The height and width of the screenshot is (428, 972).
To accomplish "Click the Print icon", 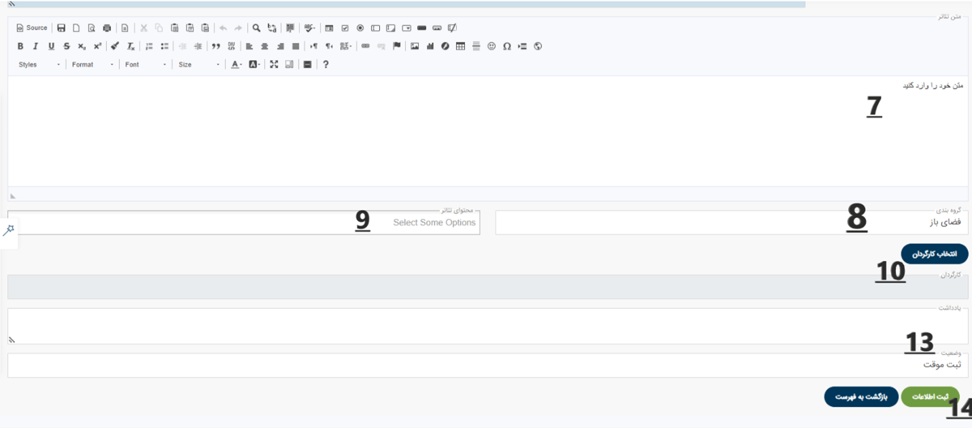I will tap(107, 28).
